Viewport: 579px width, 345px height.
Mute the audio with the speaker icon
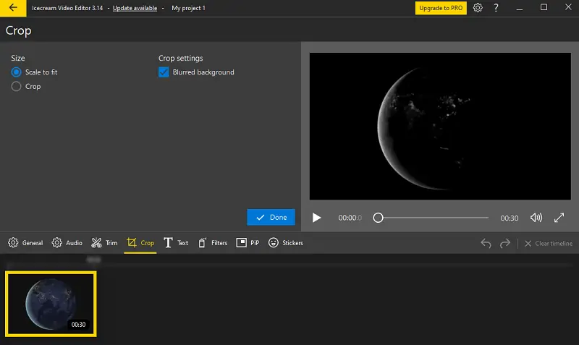(536, 218)
